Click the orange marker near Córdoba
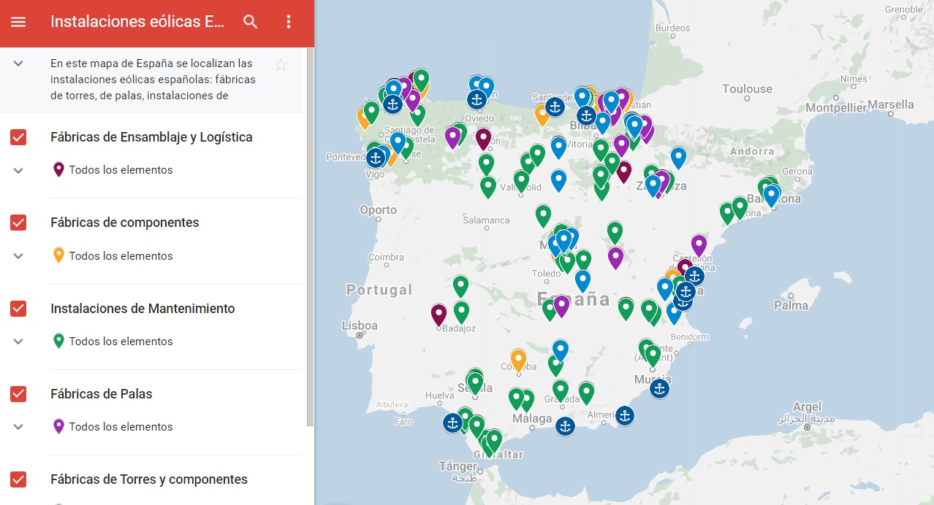This screenshot has height=505, width=934. tap(518, 359)
